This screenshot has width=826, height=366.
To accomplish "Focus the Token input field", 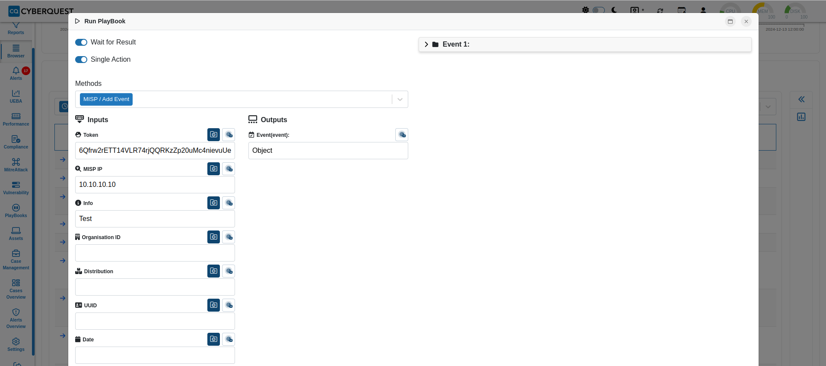I will (x=155, y=151).
